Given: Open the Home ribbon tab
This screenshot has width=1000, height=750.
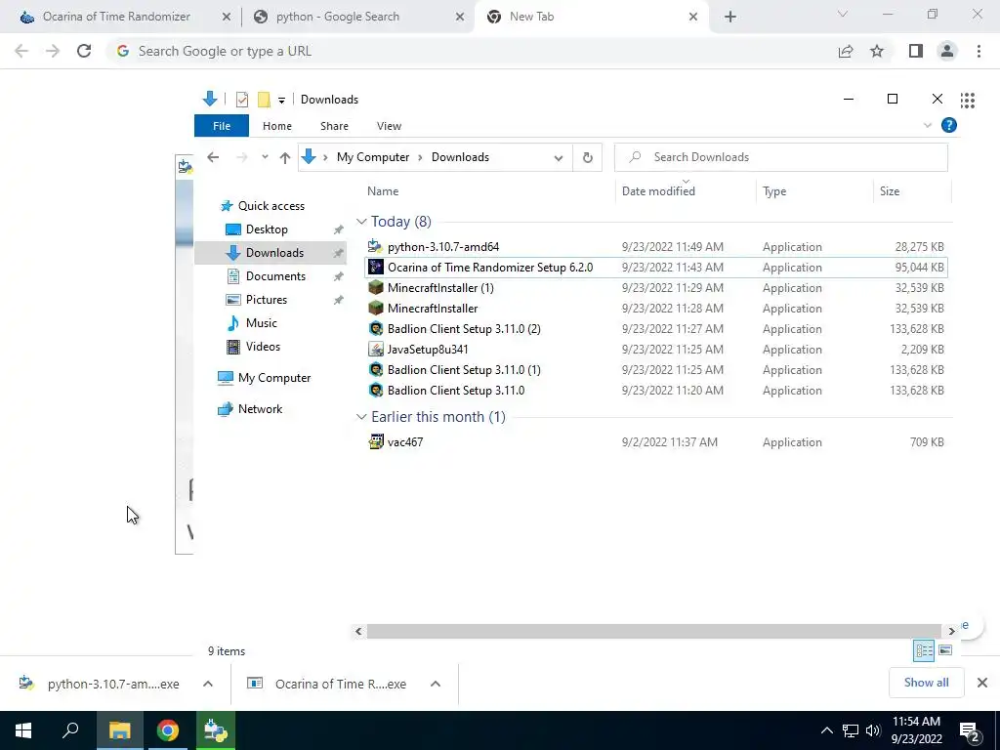Looking at the screenshot, I should click(x=276, y=126).
